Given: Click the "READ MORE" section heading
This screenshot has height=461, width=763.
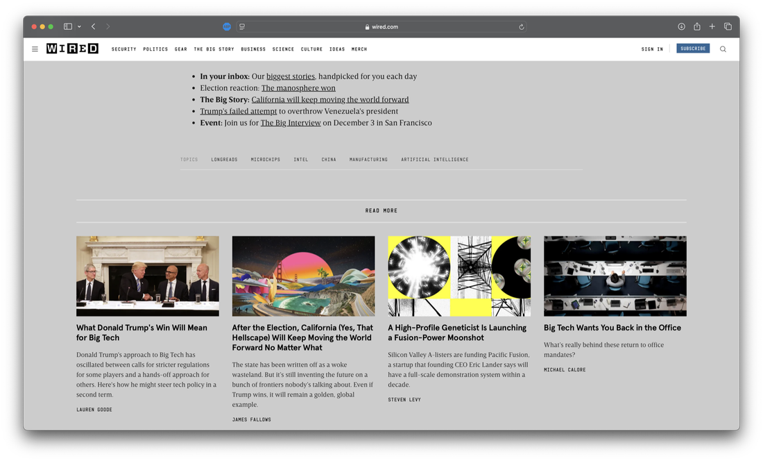Looking at the screenshot, I should pyautogui.click(x=381, y=211).
